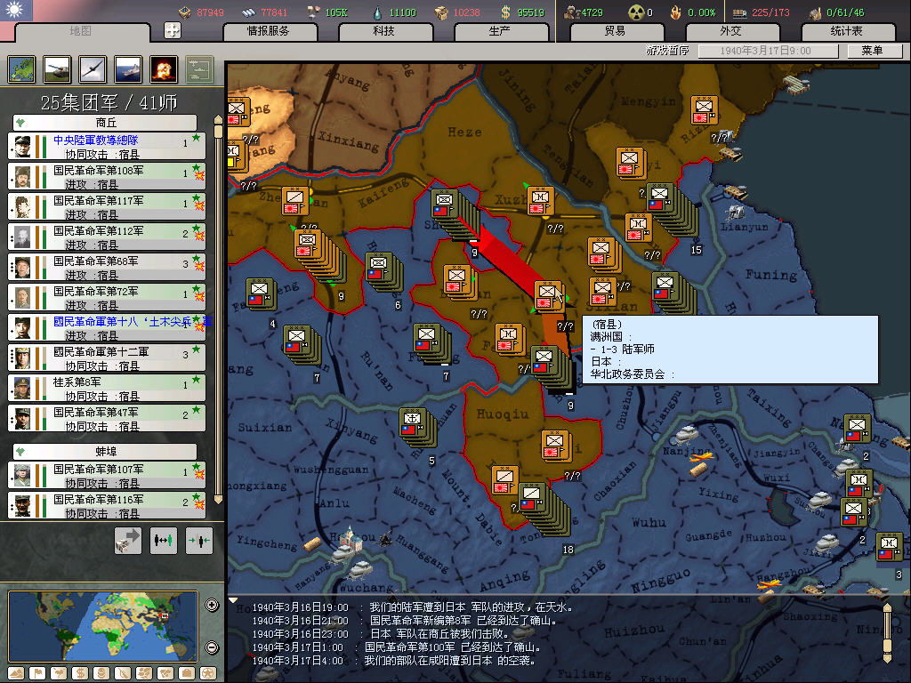Screen dimensions: 911x683
Task: Open the 外交 diplomacy tab
Action: point(731,31)
